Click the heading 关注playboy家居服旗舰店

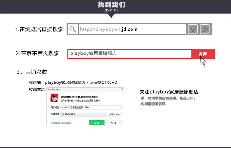[169, 92]
